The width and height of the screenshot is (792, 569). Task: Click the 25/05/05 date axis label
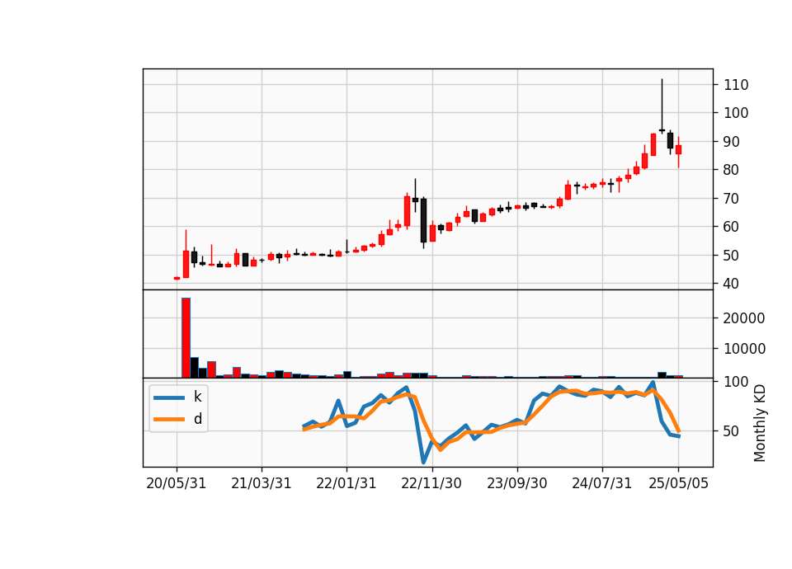click(678, 483)
